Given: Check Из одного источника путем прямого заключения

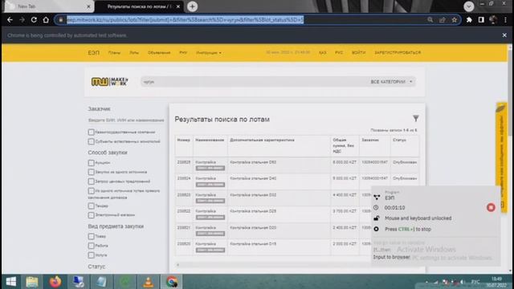Looking at the screenshot, I should [x=91, y=191].
